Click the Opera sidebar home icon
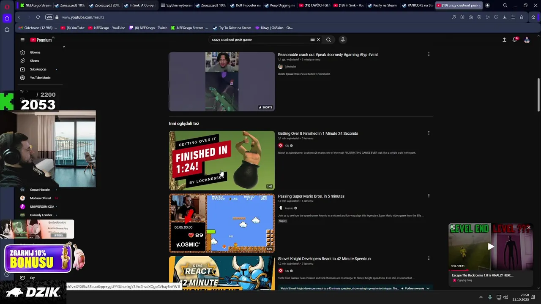 [x=7, y=18]
